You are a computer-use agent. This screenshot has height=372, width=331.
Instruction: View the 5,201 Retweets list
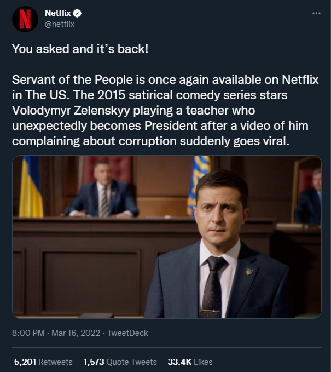[x=43, y=362]
